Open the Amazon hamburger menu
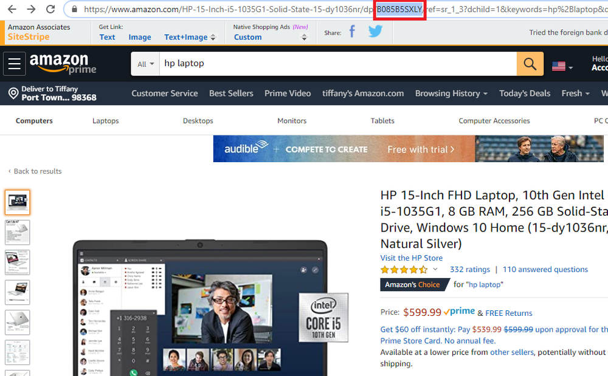Image resolution: width=608 pixels, height=376 pixels. [x=15, y=64]
